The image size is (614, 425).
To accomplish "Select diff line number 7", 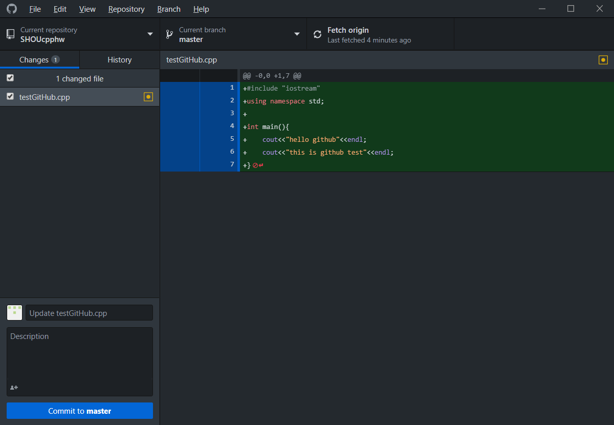I will coord(232,164).
